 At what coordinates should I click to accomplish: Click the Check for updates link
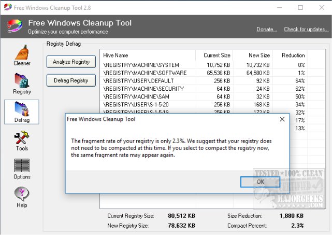[306, 30]
